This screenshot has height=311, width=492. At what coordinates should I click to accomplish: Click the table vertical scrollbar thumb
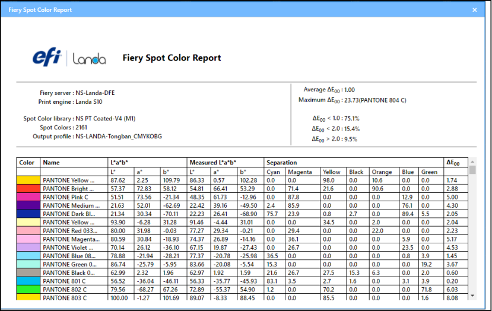[472, 170]
